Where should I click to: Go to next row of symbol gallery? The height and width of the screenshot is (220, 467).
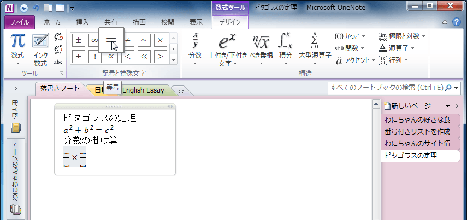click(174, 48)
